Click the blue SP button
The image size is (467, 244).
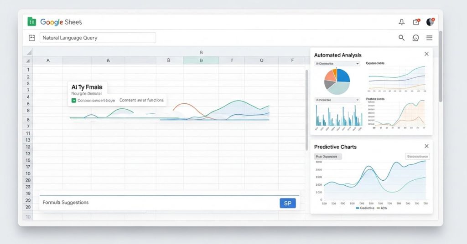click(288, 203)
